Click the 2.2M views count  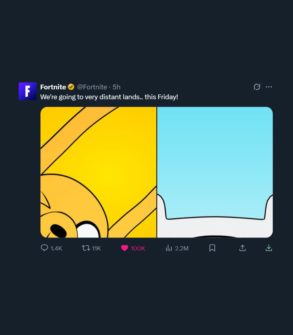tap(182, 248)
